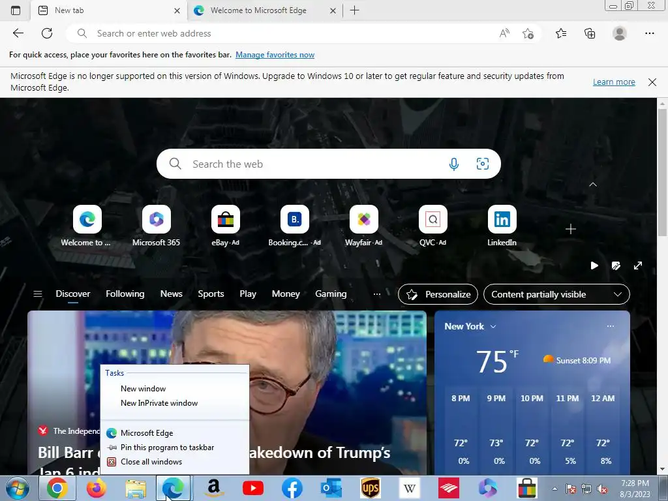
Task: Open Settings and more ellipsis menu
Action: point(649,33)
